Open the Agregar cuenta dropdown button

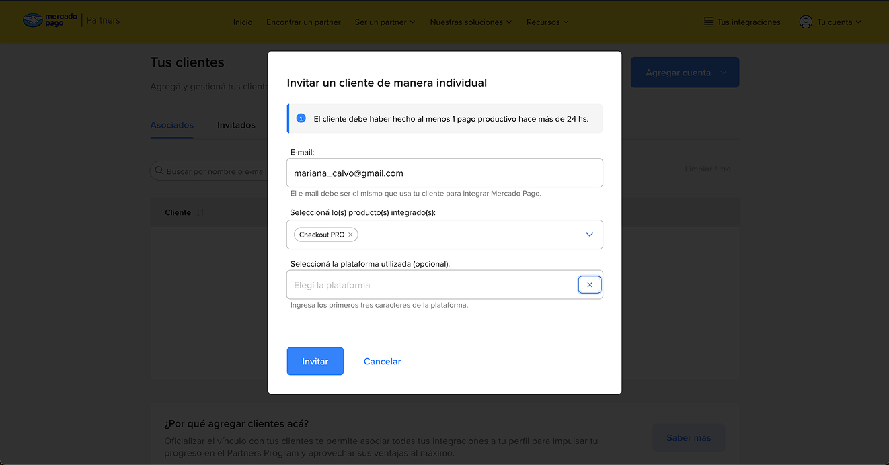(685, 73)
